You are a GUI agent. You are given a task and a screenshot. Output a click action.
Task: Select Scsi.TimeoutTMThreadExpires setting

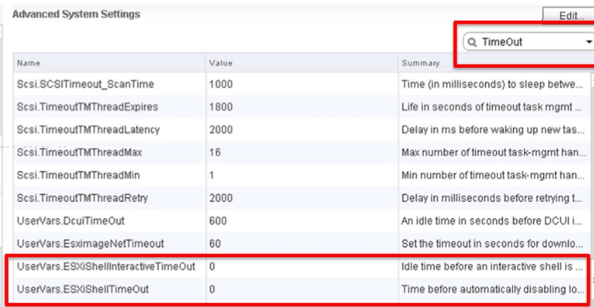coord(87,107)
